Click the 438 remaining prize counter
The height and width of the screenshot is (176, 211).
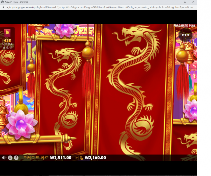[7, 40]
